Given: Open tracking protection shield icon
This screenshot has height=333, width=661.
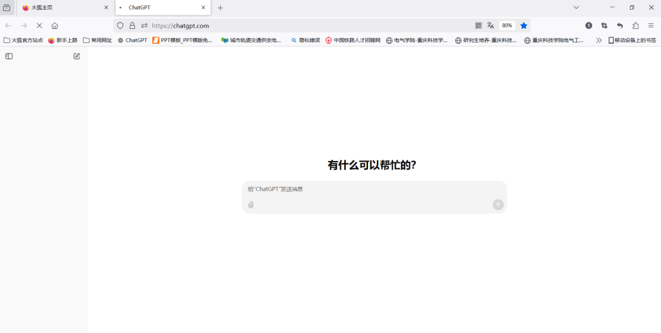Looking at the screenshot, I should [120, 26].
